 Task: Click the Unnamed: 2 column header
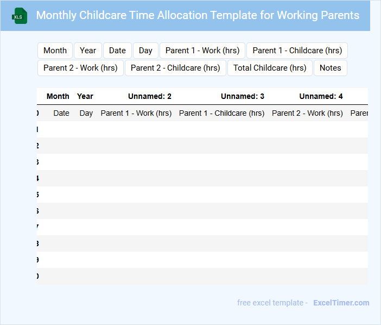[x=150, y=96]
